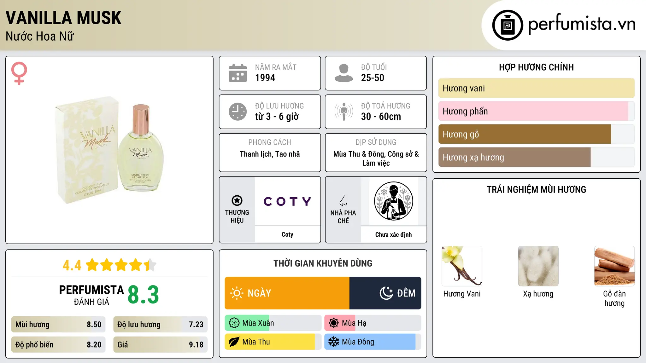Open the Vanilla Musk product image

pos(109,150)
